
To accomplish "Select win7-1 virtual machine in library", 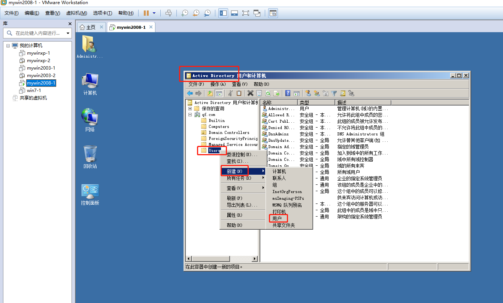I will (34, 91).
